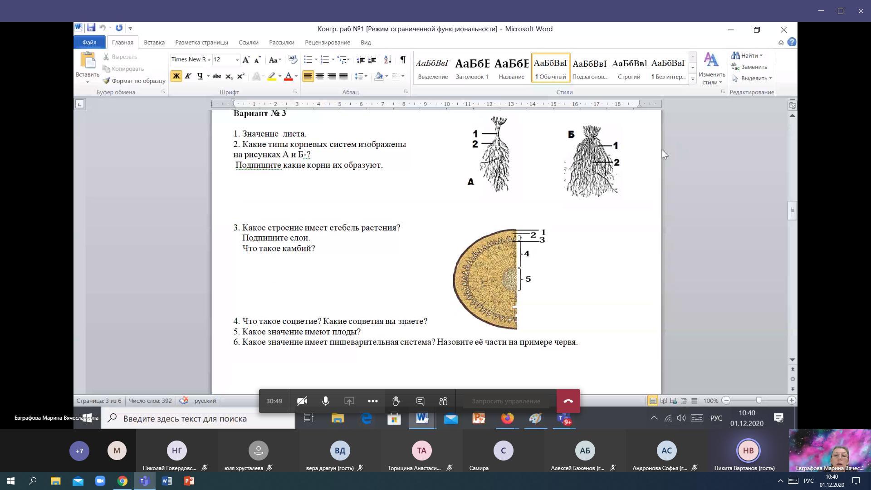Toggle bold formatting button
This screenshot has height=490, width=871.
pyautogui.click(x=176, y=76)
